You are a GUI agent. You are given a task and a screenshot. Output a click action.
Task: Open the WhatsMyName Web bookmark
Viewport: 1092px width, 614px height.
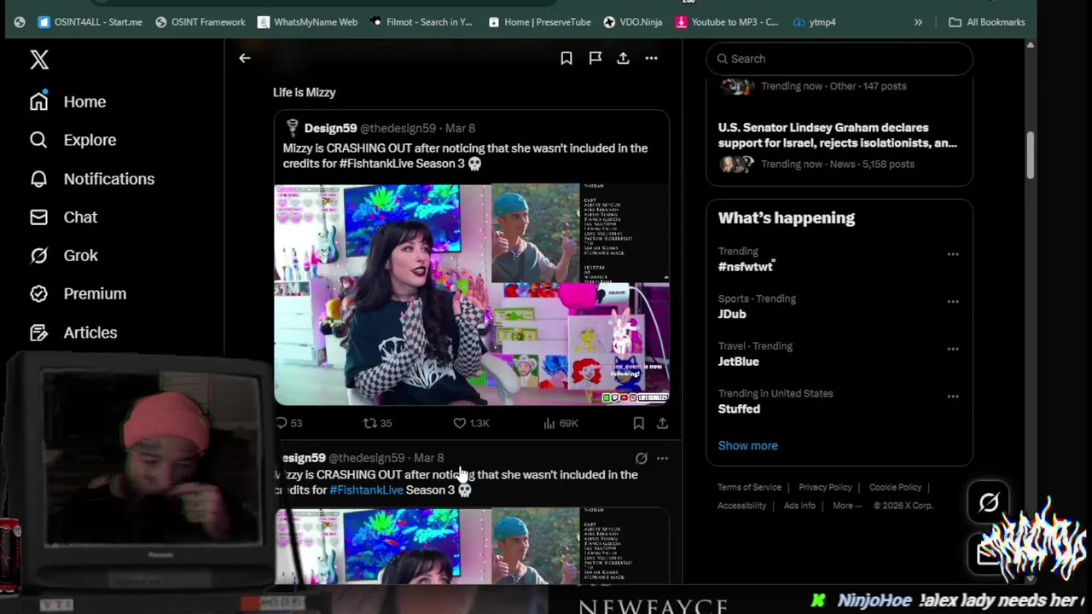point(308,22)
